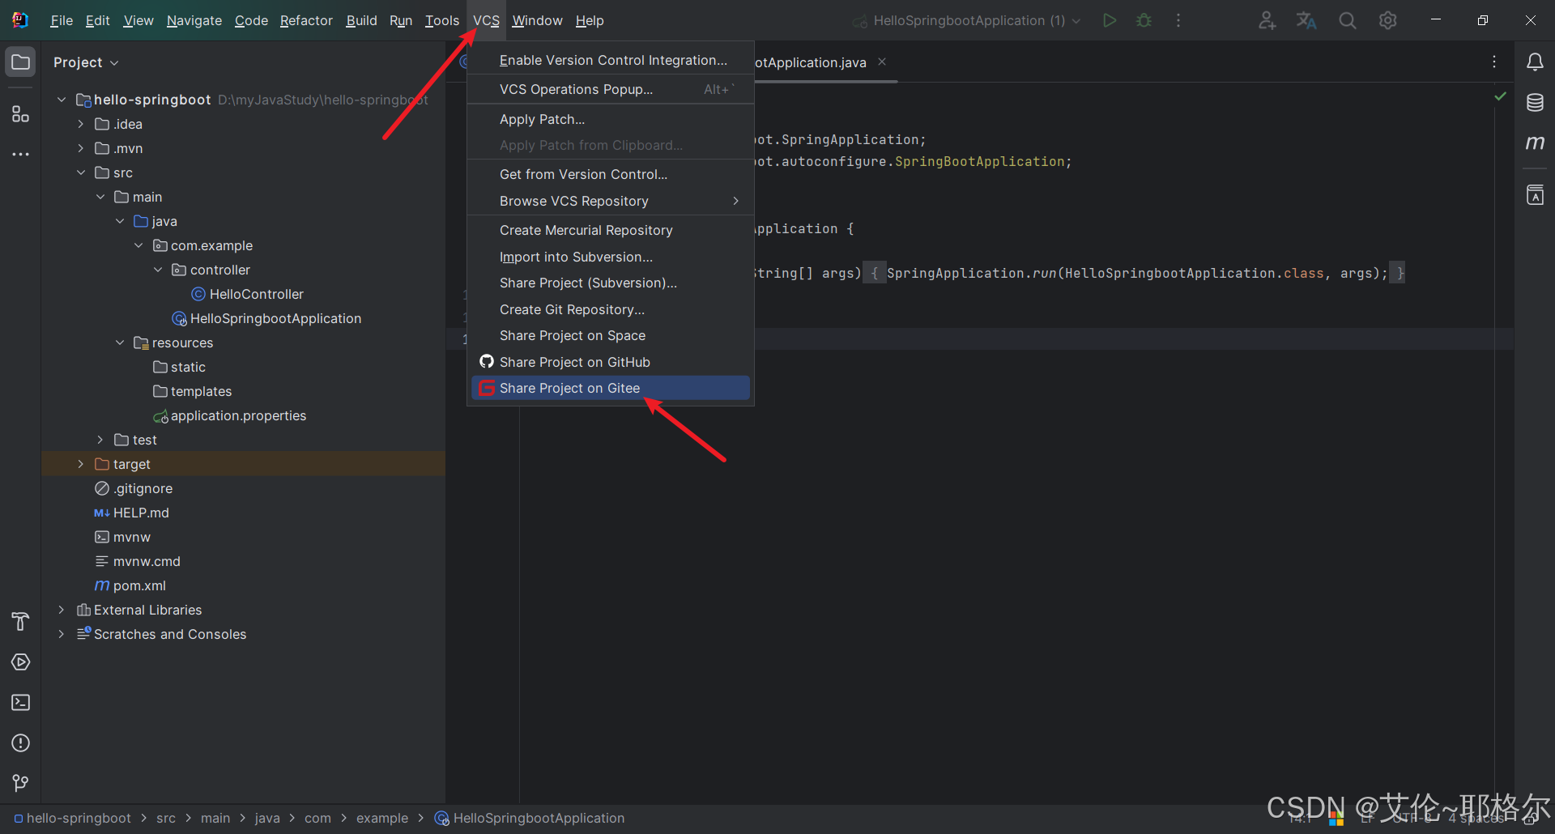Select application.properties file

pyautogui.click(x=230, y=415)
